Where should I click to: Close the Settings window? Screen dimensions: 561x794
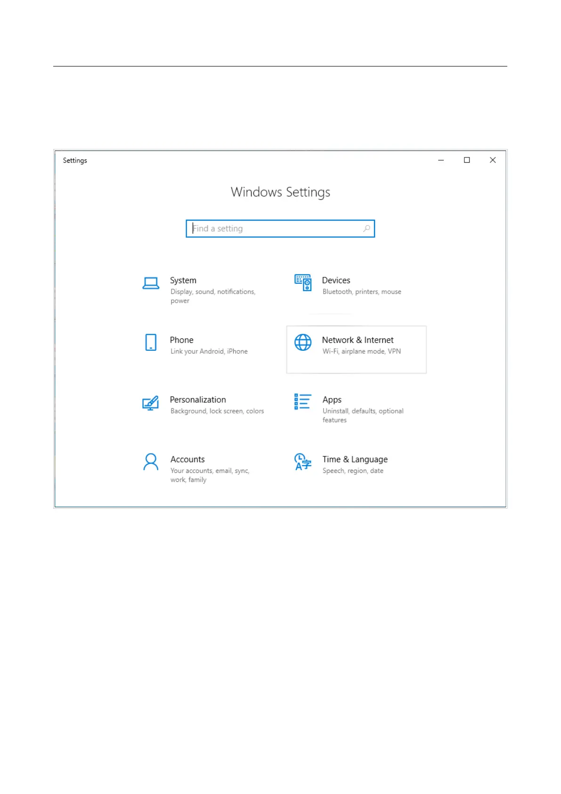tap(493, 160)
